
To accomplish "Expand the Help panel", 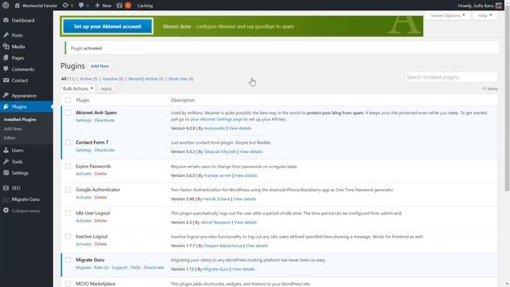I will pos(484,15).
